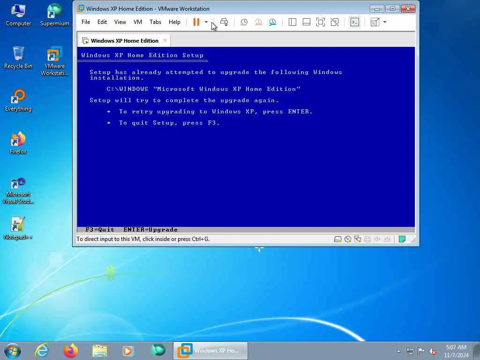Select the Computer desktop icon
Screen dimensions: 480x360
tap(18, 15)
